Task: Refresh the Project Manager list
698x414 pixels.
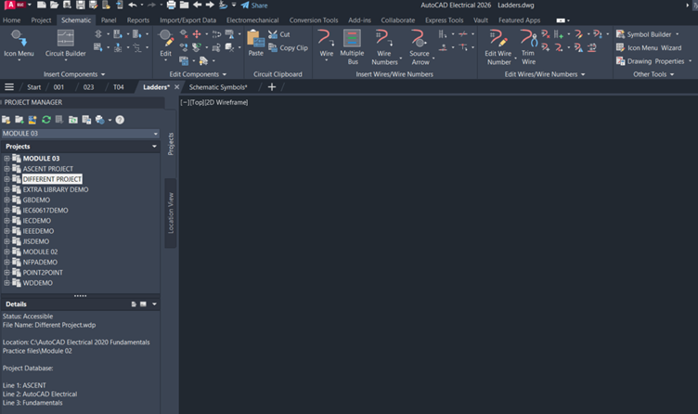Action: (45, 120)
